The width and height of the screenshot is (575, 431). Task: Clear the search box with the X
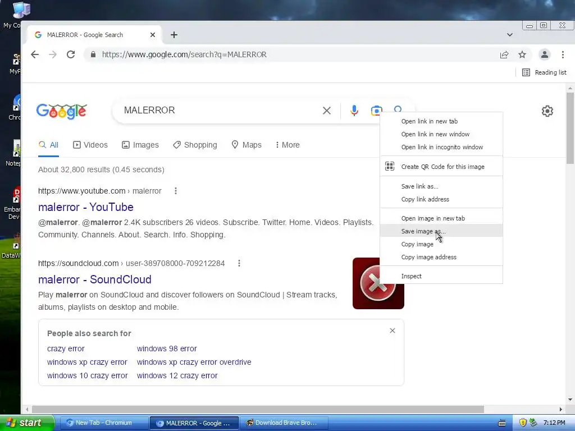[326, 111]
